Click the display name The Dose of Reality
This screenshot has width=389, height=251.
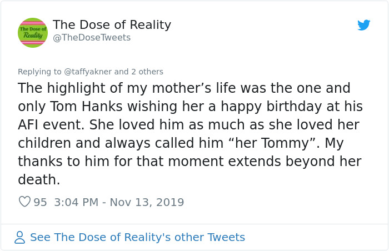[x=112, y=25]
